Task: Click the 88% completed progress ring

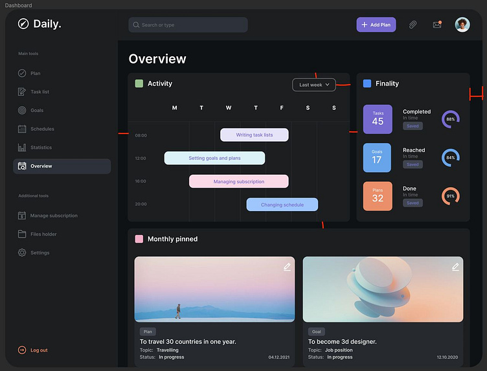Action: 451,119
